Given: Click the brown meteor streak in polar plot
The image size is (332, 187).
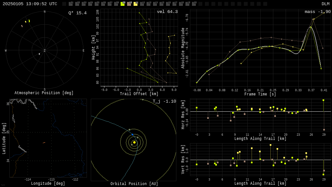Looking at the screenshot, I should click(x=22, y=26).
